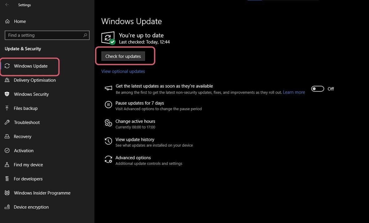
Task: Open the For developers page
Action: click(x=28, y=179)
